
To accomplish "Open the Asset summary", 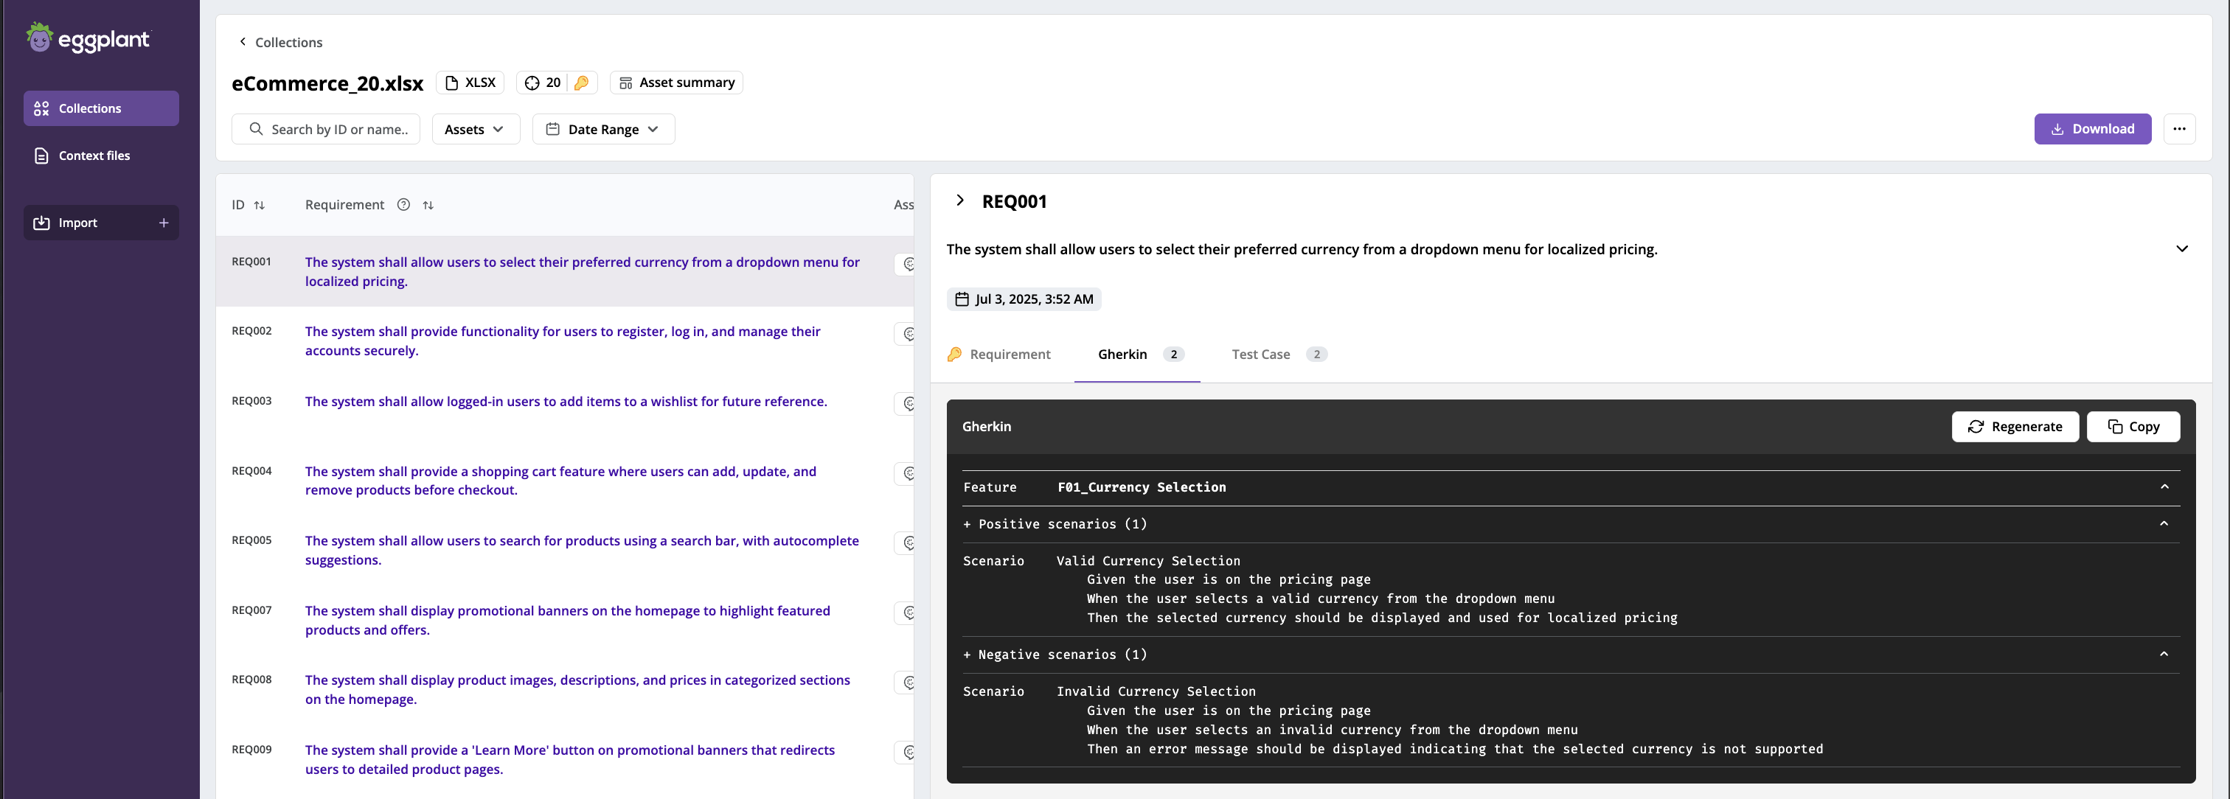I will click(x=676, y=83).
